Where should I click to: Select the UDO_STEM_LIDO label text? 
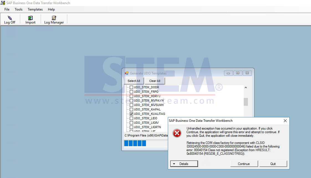point(145,118)
